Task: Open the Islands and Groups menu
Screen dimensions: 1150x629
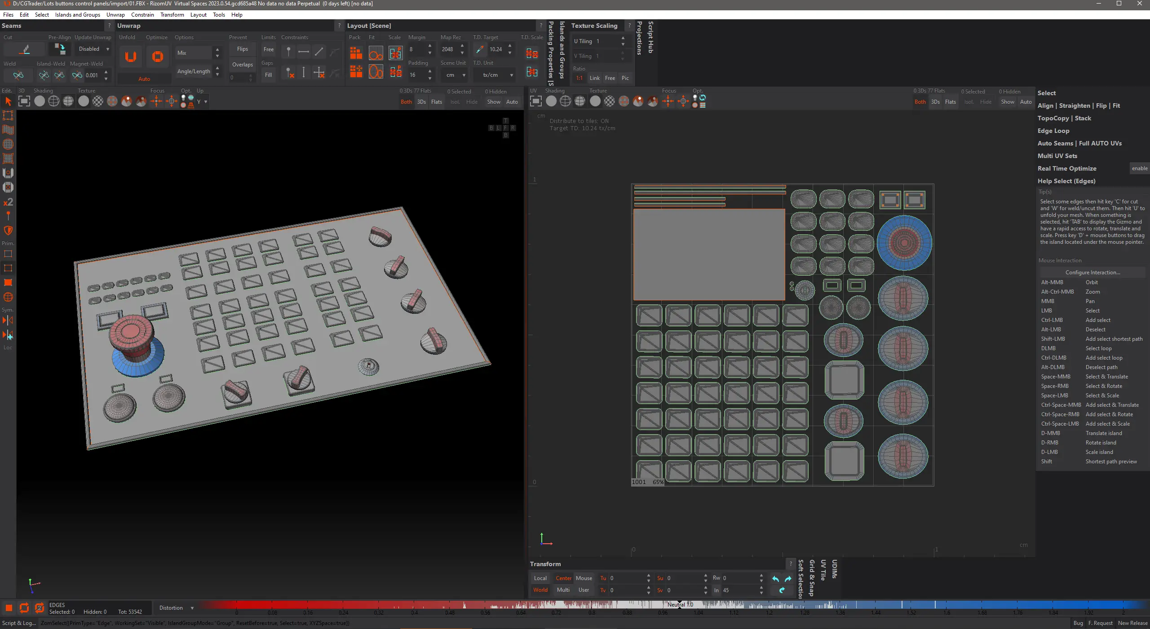Action: [x=77, y=15]
